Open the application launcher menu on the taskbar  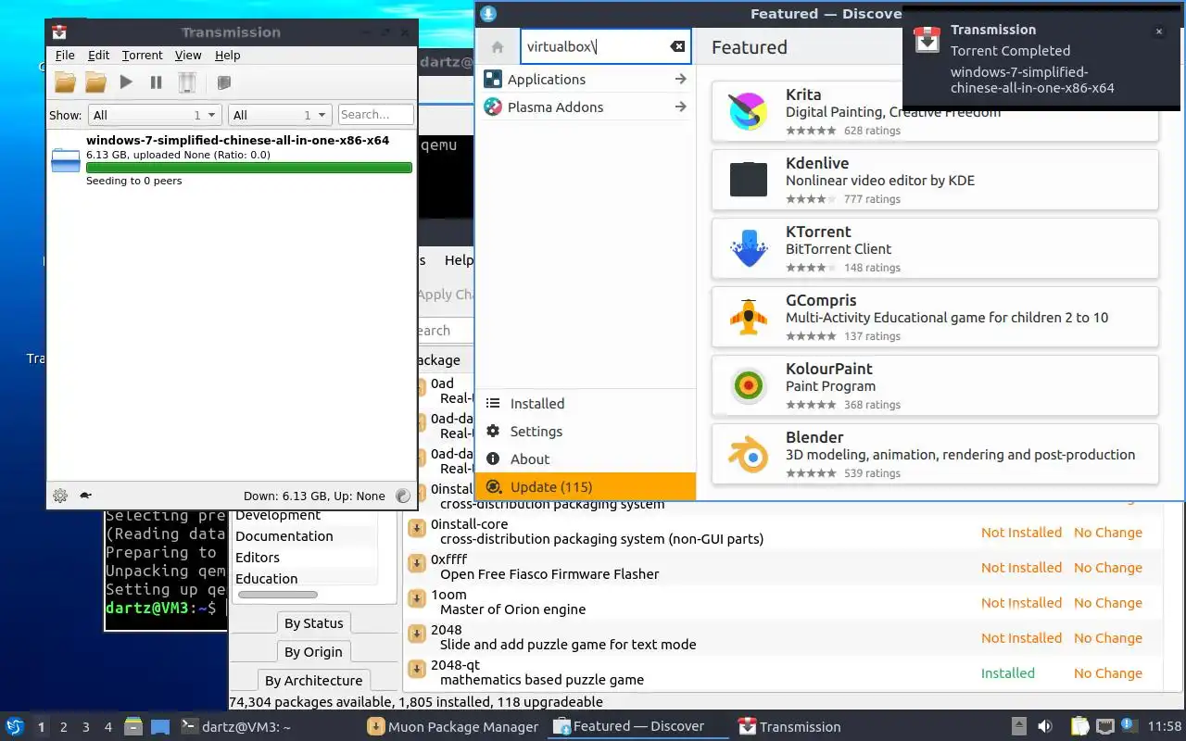pos(15,726)
